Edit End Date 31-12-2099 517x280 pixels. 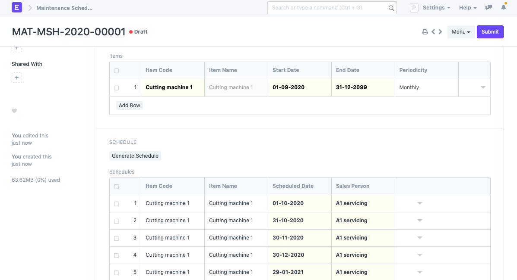coord(363,87)
